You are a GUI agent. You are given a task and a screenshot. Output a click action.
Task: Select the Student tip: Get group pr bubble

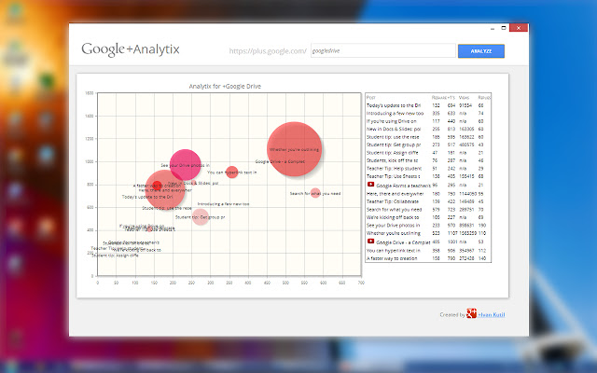click(201, 217)
